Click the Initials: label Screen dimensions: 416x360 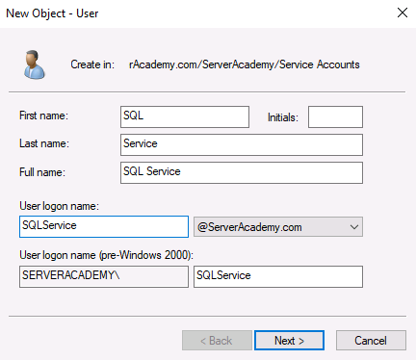tap(283, 117)
